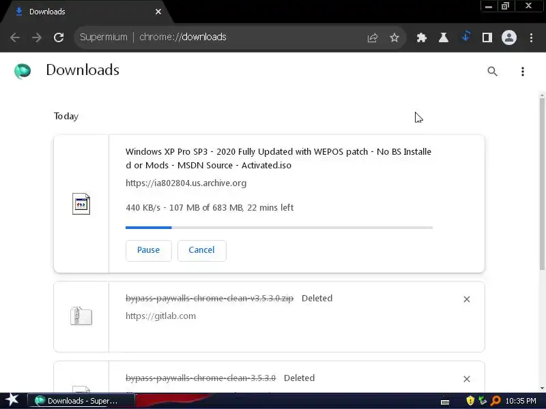546x409 pixels.
Task: Open the flask experiments icon in the toolbar
Action: coord(443,37)
